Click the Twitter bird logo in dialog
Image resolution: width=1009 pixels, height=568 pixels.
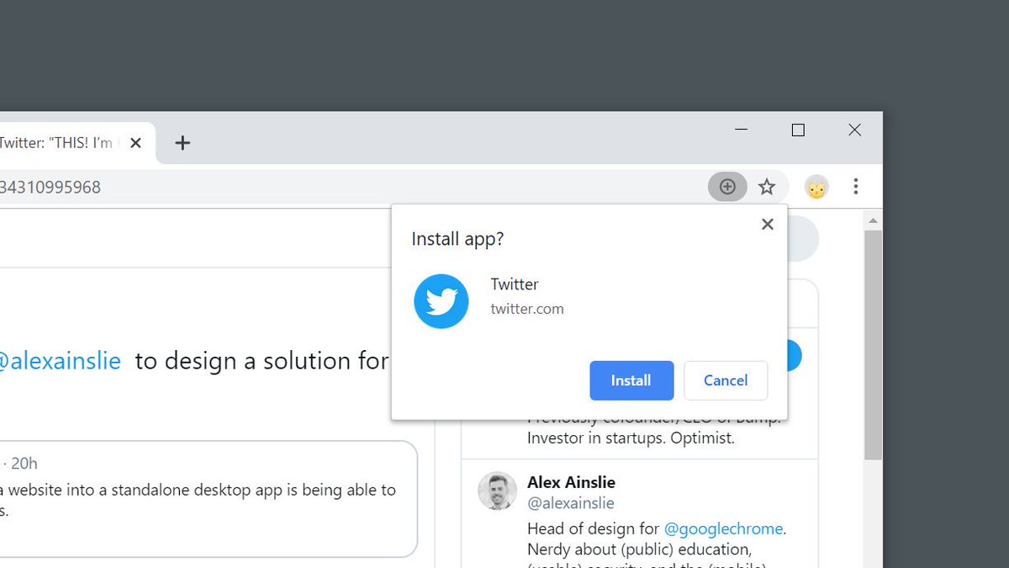tap(441, 300)
